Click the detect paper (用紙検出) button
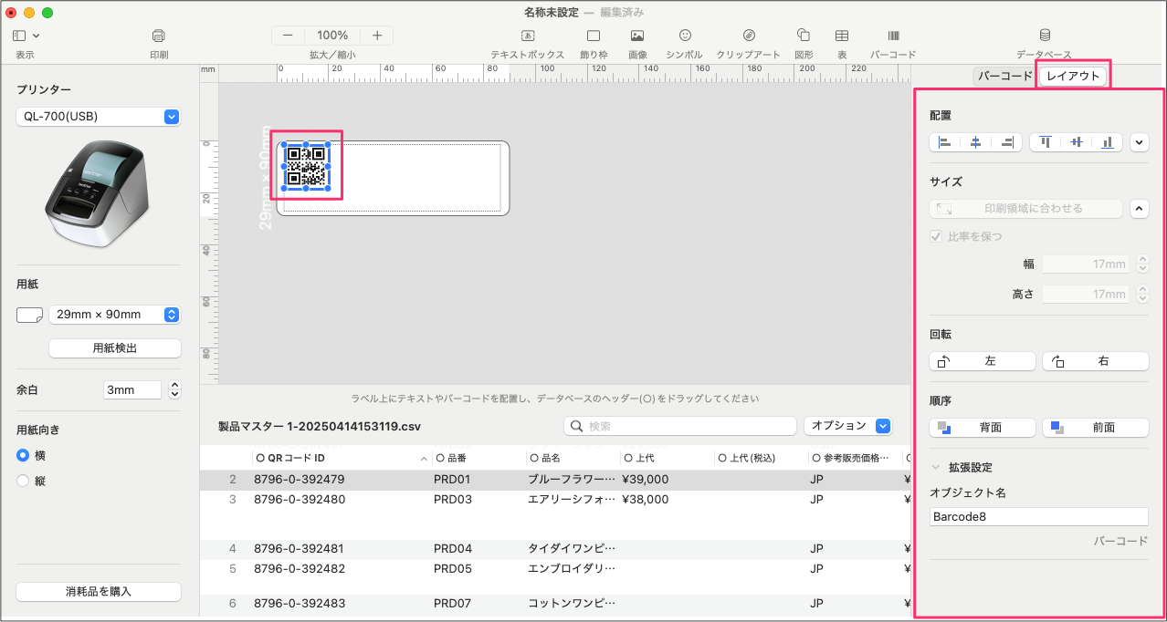 [x=115, y=348]
